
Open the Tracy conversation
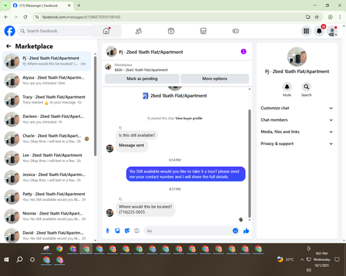(46, 100)
